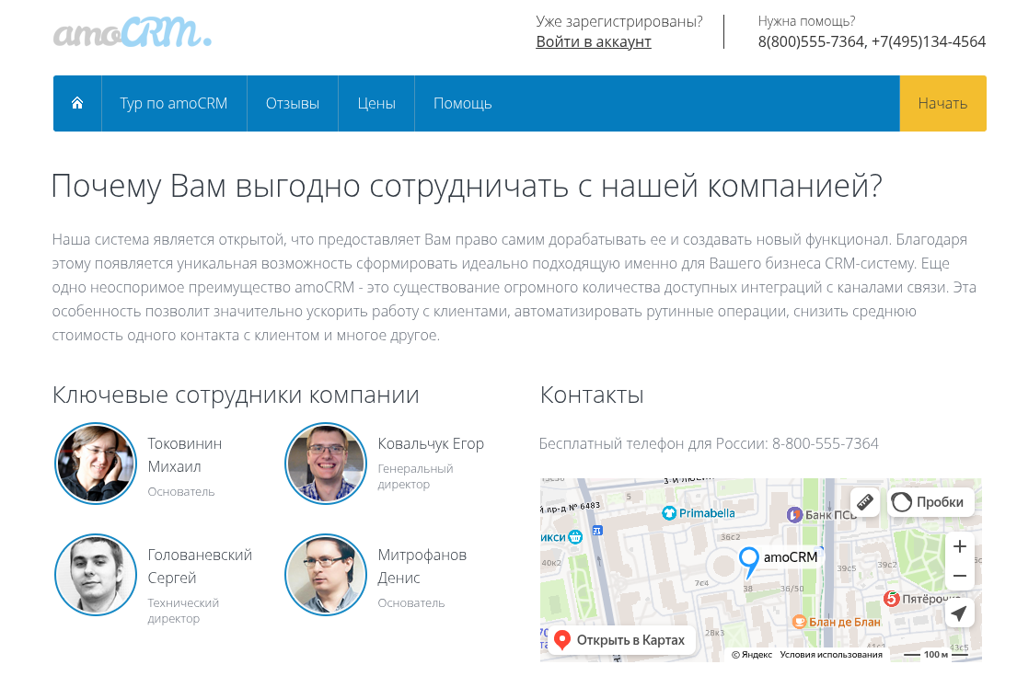This screenshot has height=676, width=1017.
Task: Open the Помощь menu item
Action: pyautogui.click(x=462, y=103)
